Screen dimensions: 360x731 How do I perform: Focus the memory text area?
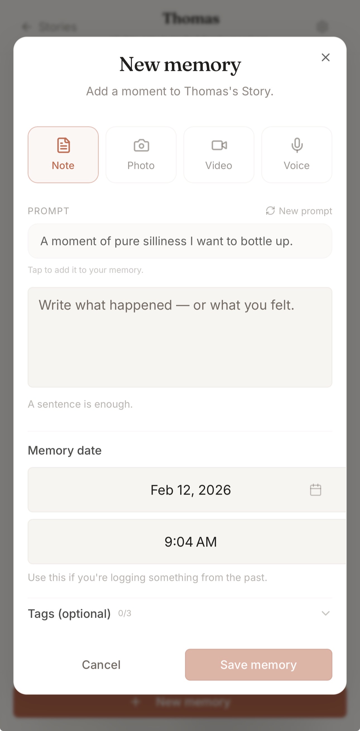point(180,337)
